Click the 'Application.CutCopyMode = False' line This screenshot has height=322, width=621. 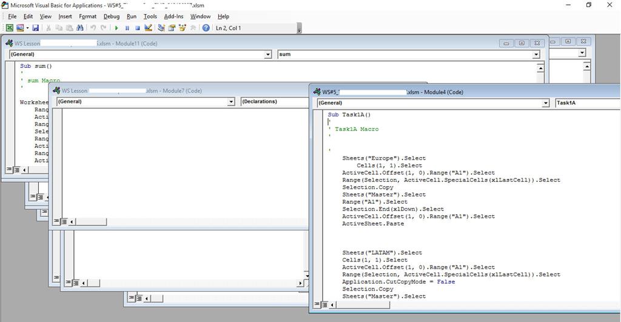tap(398, 281)
